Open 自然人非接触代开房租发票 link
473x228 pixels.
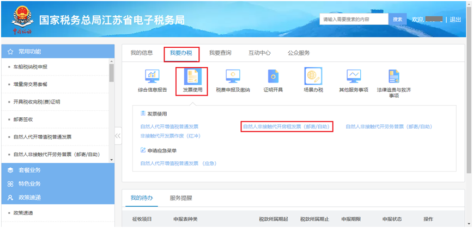pos(287,127)
